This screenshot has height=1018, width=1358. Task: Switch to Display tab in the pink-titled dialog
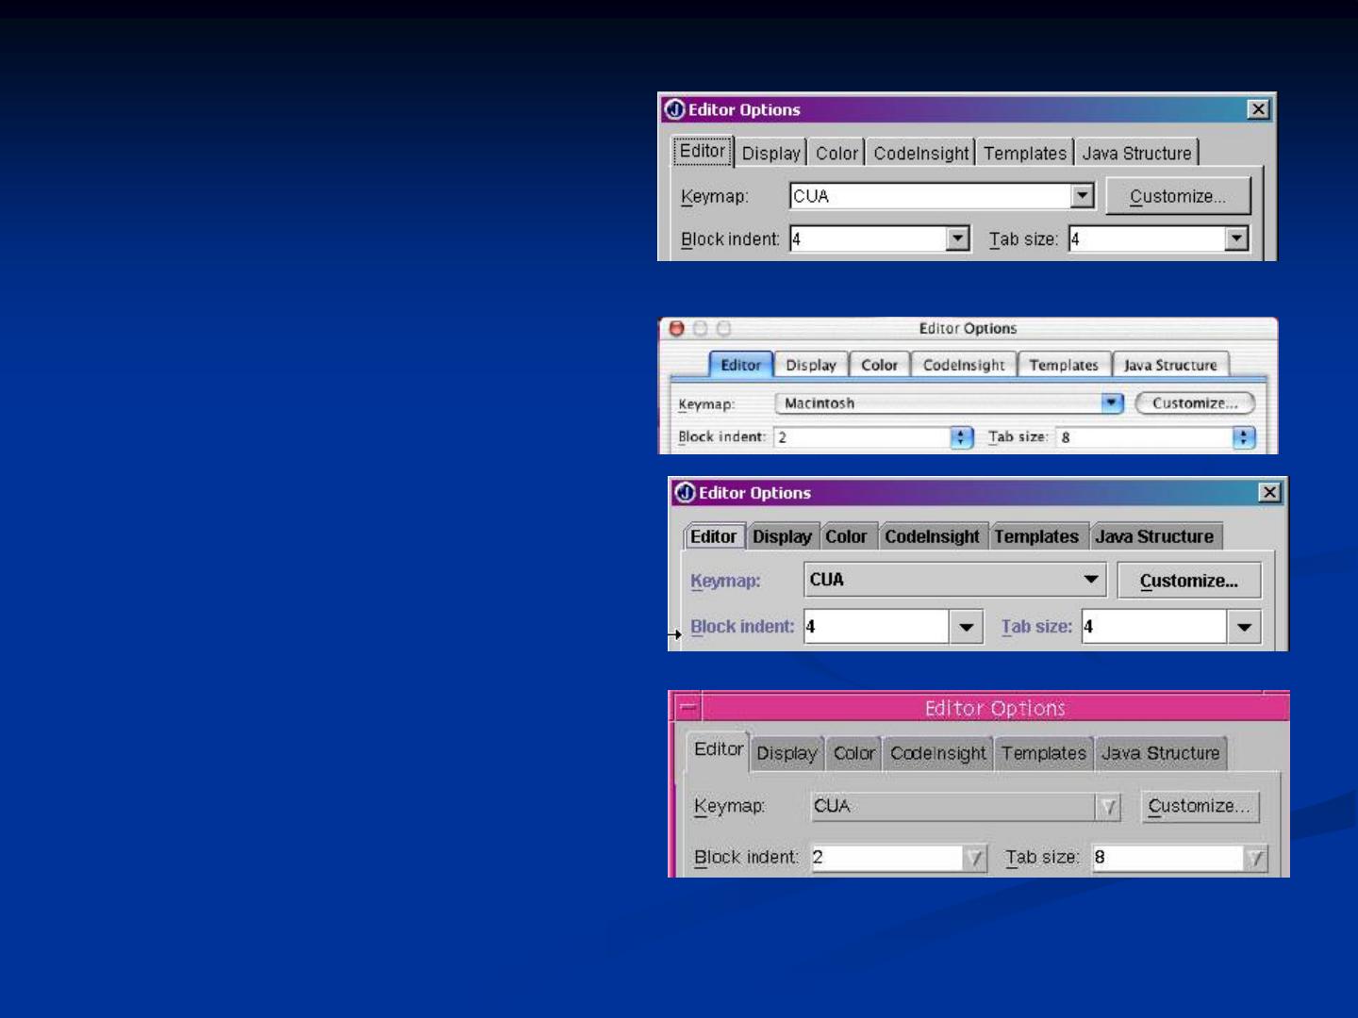pyautogui.click(x=787, y=753)
